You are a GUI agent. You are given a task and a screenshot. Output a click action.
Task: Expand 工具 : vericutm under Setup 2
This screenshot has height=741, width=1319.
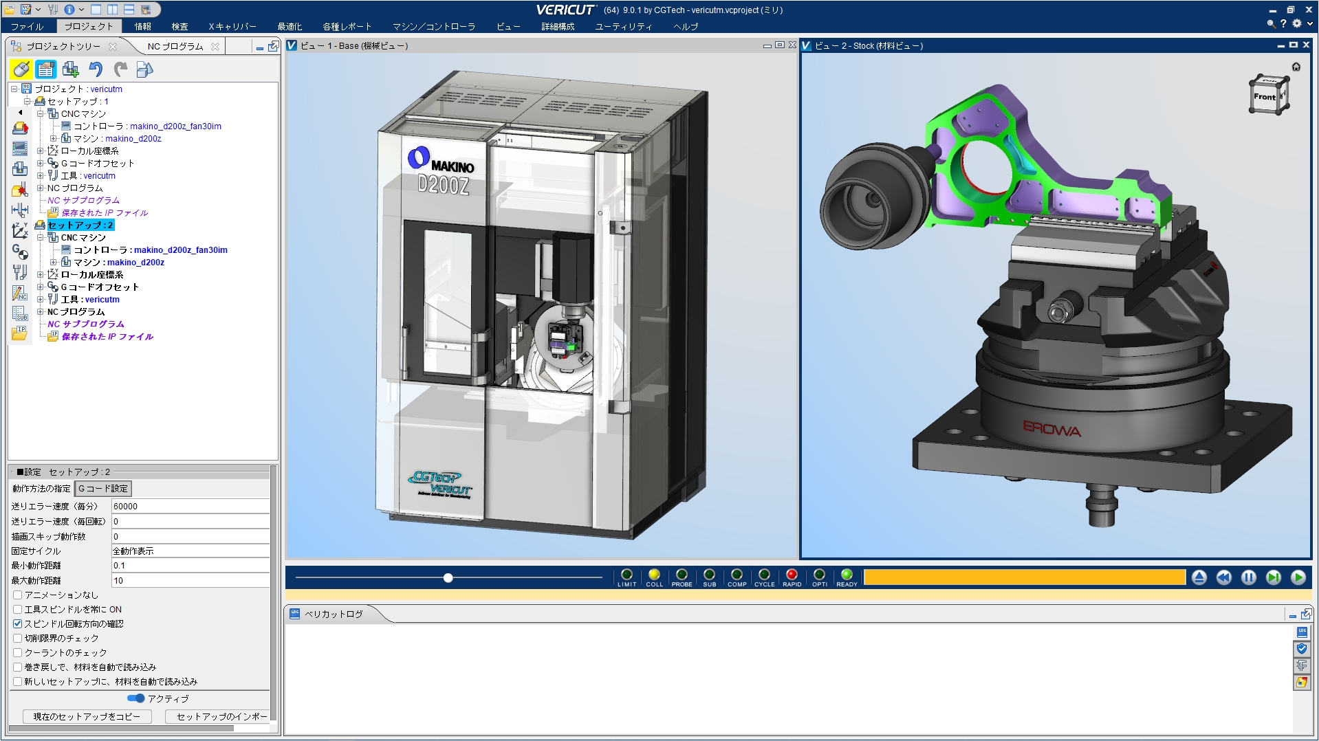click(41, 299)
